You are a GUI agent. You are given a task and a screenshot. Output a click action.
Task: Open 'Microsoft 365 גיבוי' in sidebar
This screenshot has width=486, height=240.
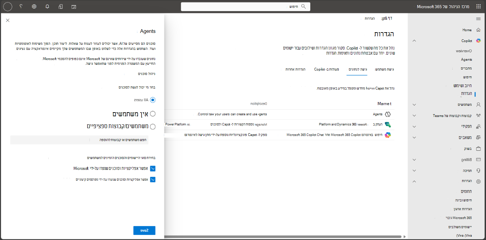[x=459, y=218]
